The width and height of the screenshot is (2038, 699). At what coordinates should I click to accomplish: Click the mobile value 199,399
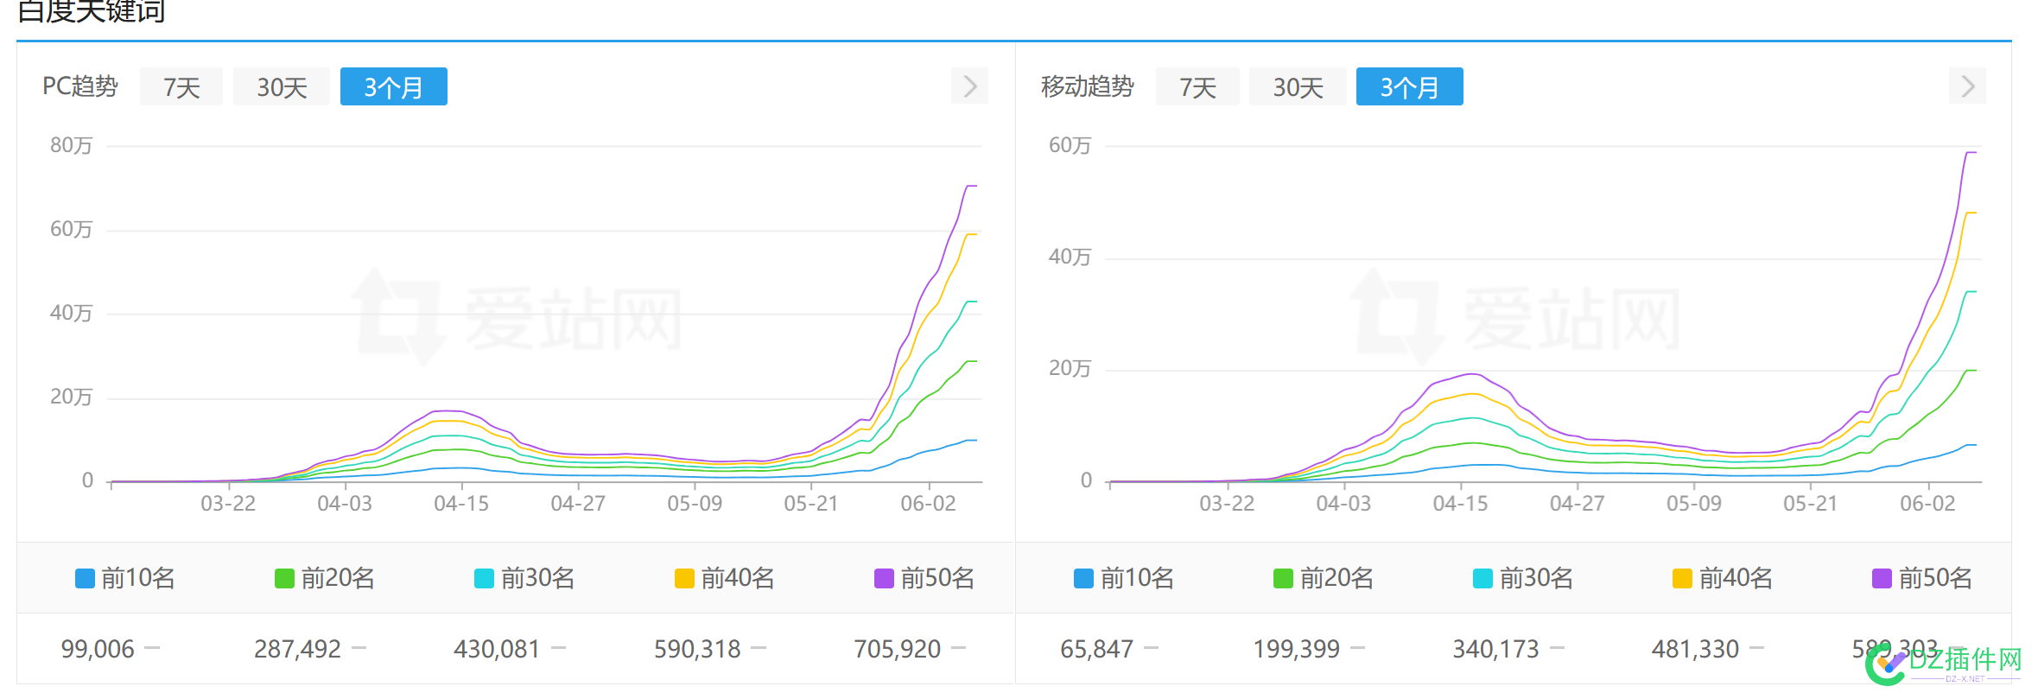click(1296, 649)
